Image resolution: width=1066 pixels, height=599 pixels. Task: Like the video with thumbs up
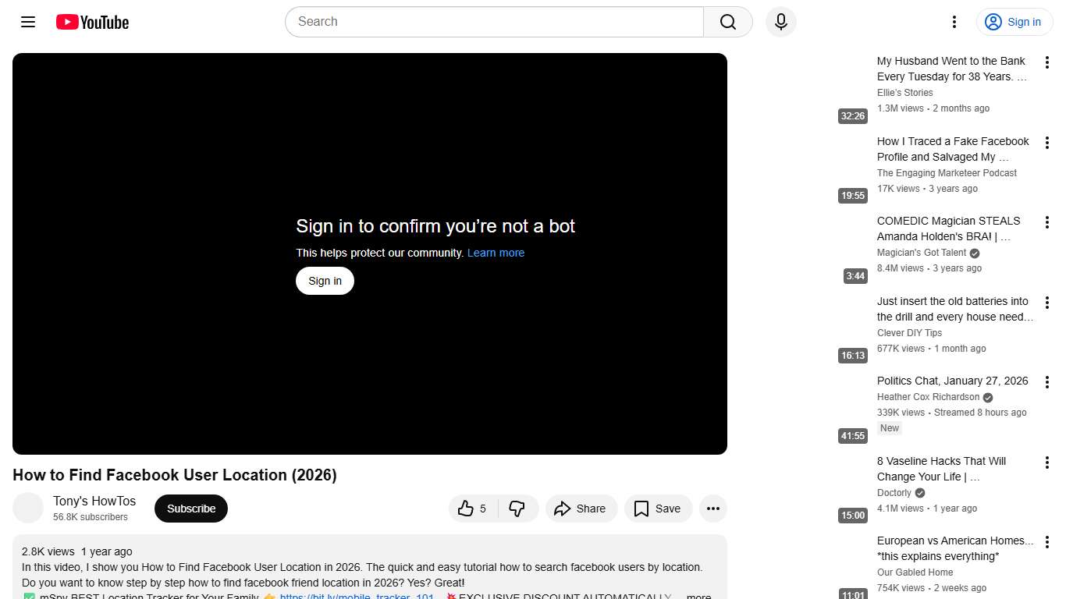tap(473, 509)
